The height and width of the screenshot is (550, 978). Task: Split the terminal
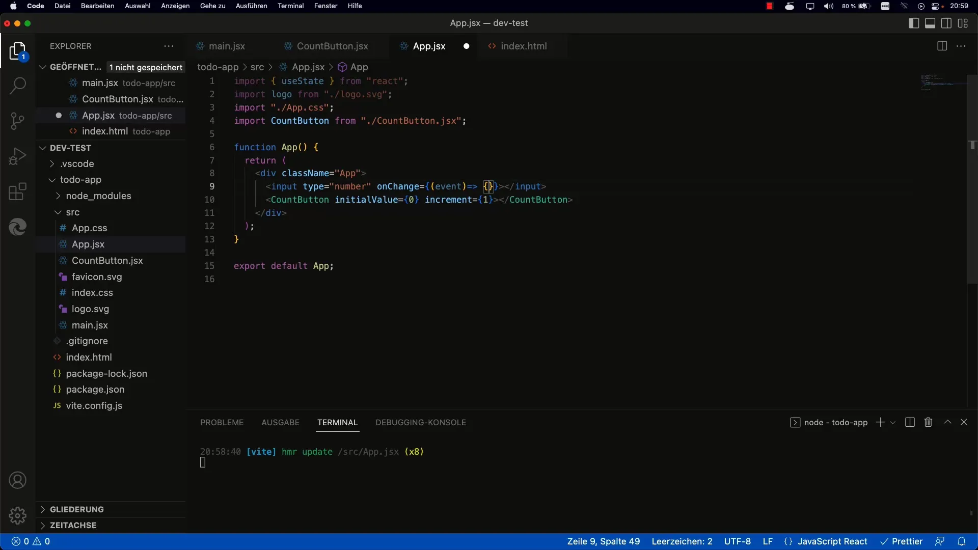pyautogui.click(x=910, y=422)
